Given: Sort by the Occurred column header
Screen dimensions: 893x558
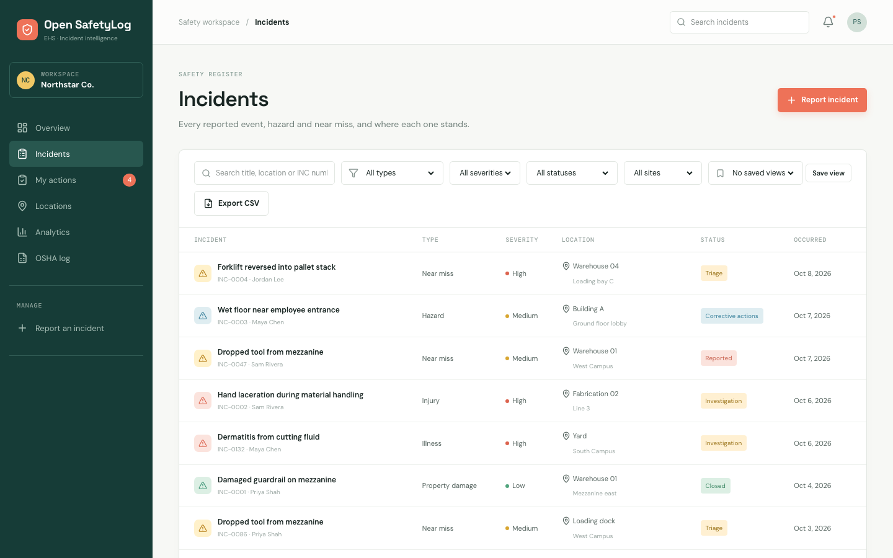Looking at the screenshot, I should [810, 240].
